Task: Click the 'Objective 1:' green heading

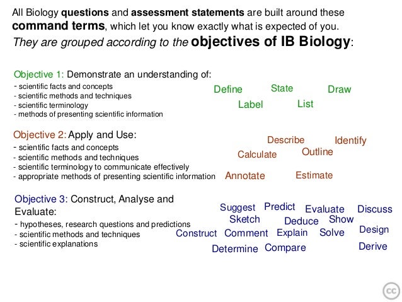Action: [x=38, y=74]
